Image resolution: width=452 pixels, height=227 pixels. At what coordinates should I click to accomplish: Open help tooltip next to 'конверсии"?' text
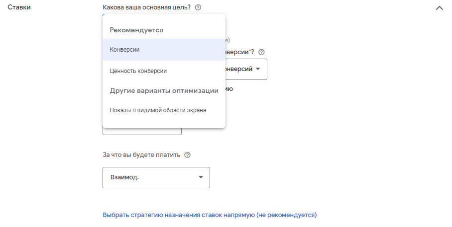pos(261,52)
